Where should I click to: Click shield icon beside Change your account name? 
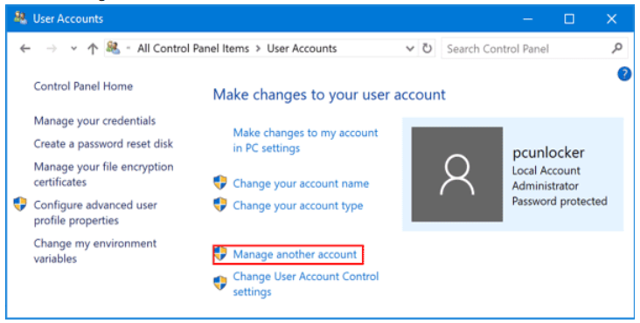click(220, 182)
